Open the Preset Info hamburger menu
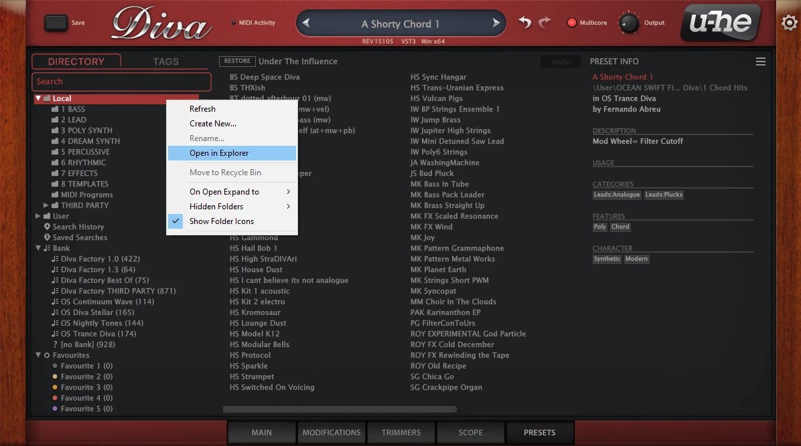This screenshot has height=446, width=801. pos(760,62)
